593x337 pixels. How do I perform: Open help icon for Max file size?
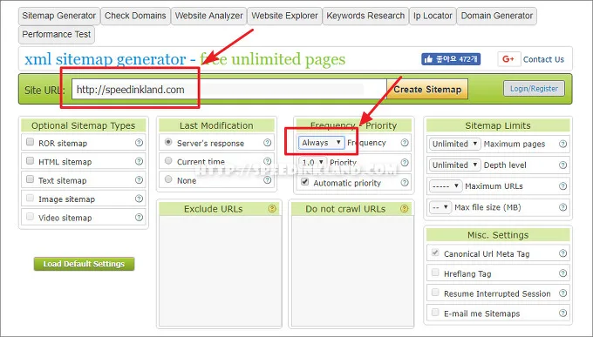tap(562, 207)
